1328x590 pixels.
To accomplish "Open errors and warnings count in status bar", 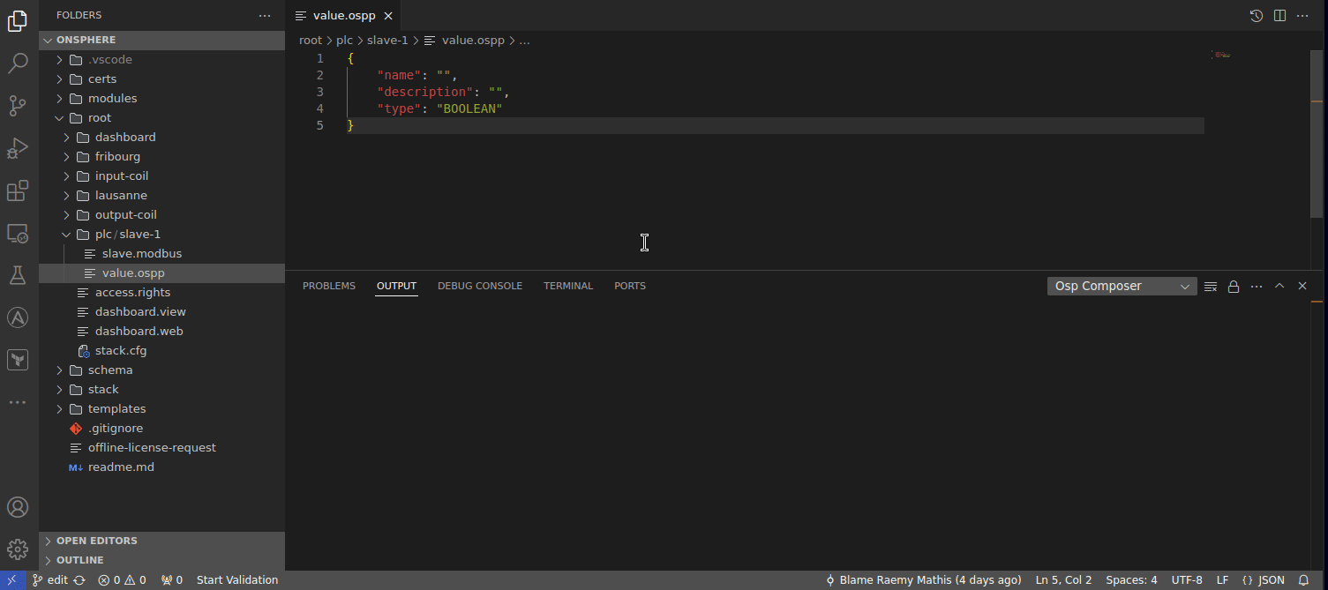I will [122, 580].
